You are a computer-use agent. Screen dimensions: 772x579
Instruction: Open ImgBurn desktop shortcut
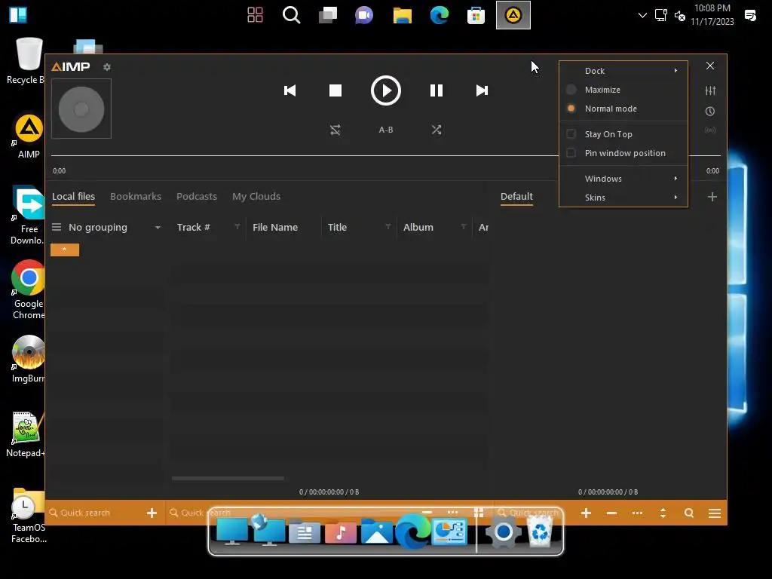[x=28, y=359]
